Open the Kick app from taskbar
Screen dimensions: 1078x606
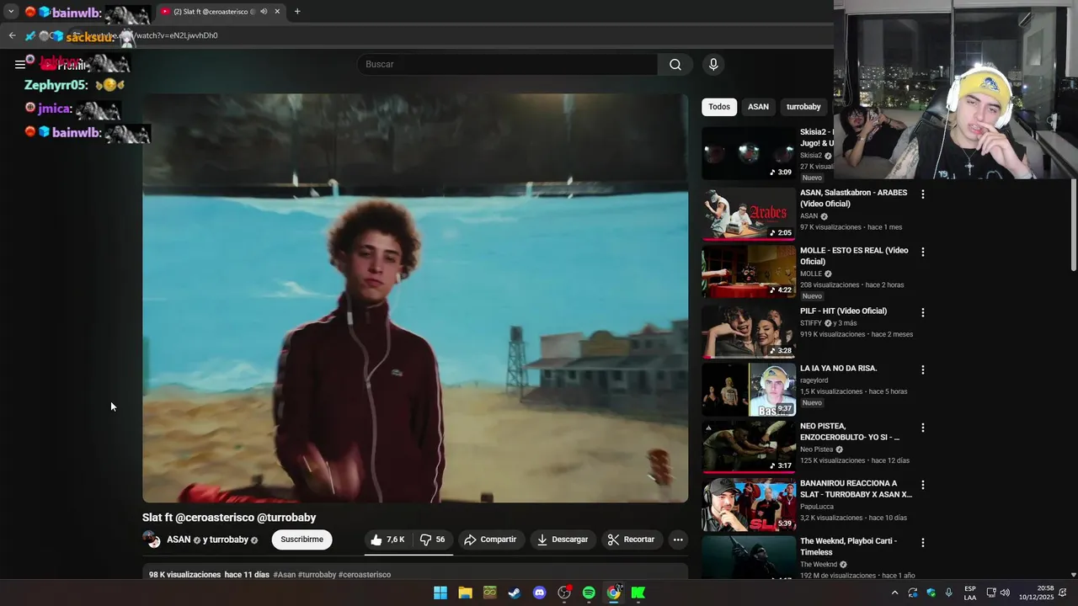pos(638,593)
